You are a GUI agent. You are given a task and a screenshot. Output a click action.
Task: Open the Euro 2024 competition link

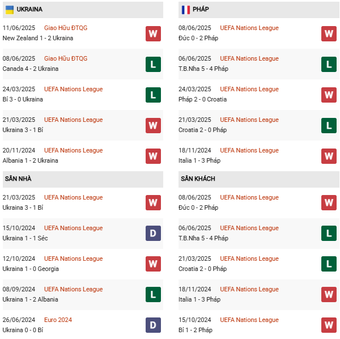click(x=58, y=320)
